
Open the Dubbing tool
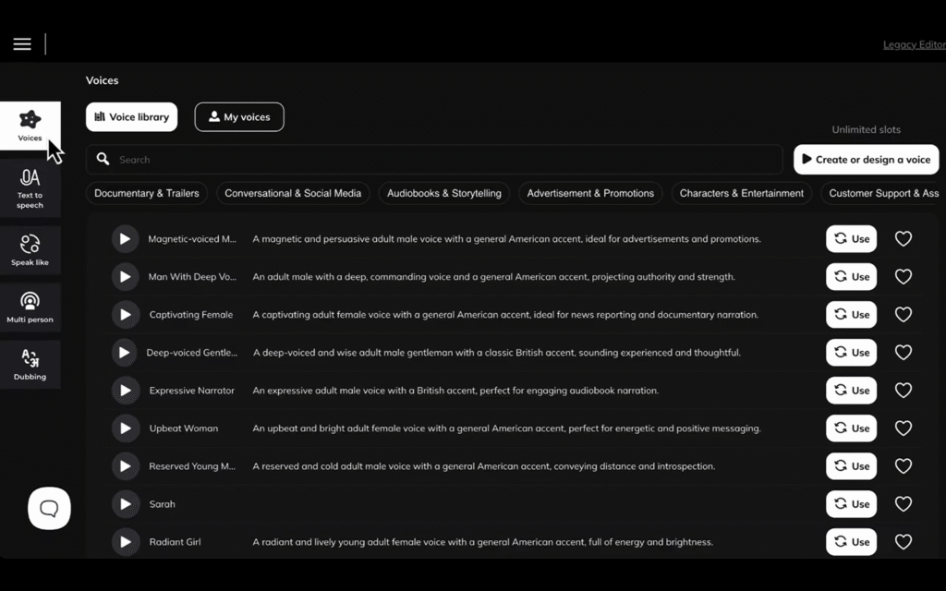click(30, 365)
